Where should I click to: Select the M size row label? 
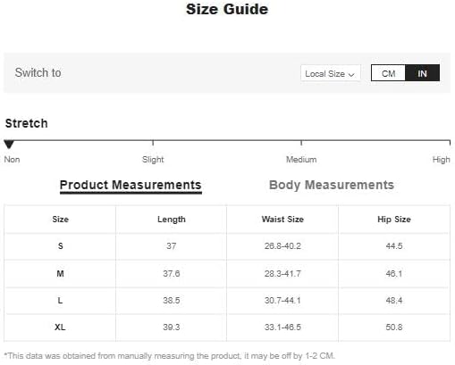point(60,273)
